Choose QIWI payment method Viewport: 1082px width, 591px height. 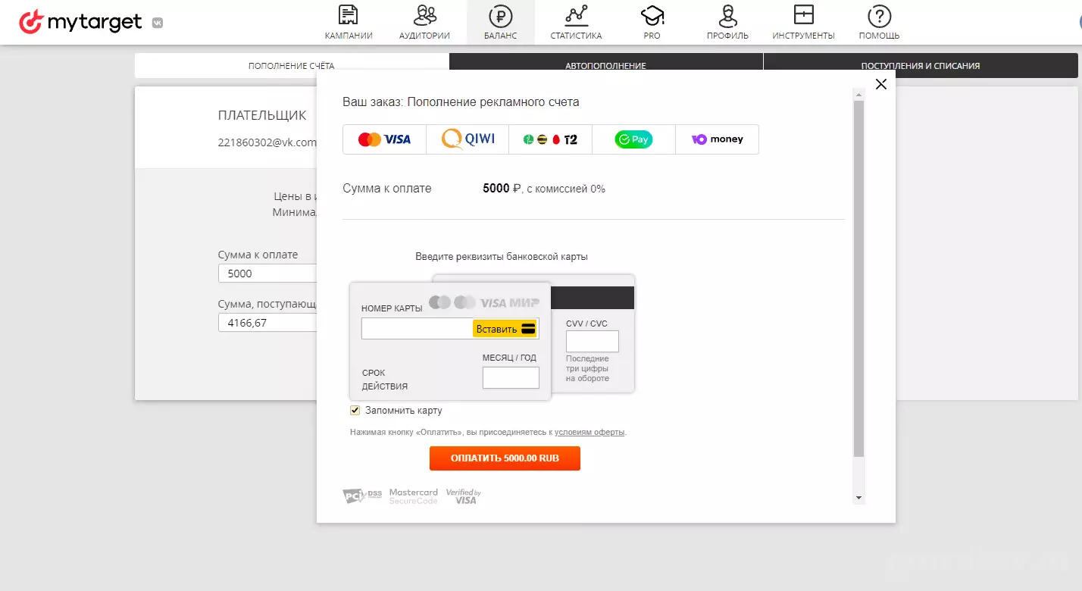[468, 139]
